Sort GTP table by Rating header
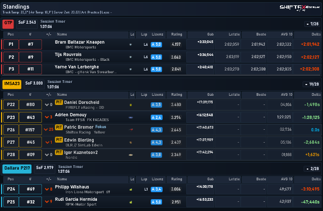The image size is (323, 211). click(x=177, y=34)
